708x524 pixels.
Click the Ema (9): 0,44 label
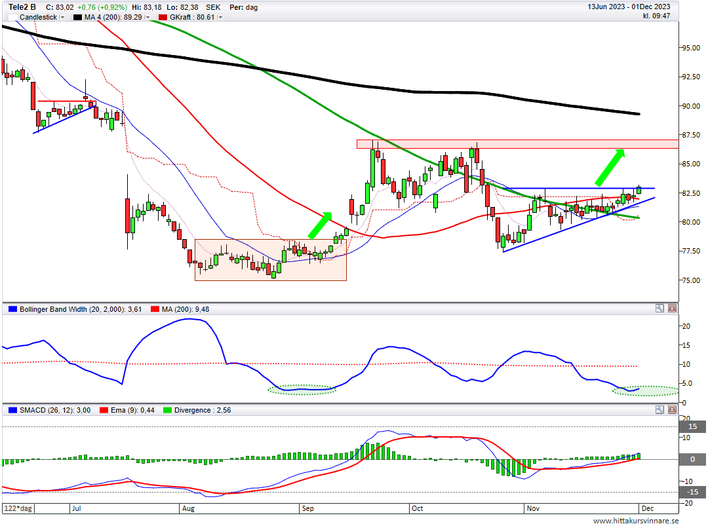click(x=132, y=410)
